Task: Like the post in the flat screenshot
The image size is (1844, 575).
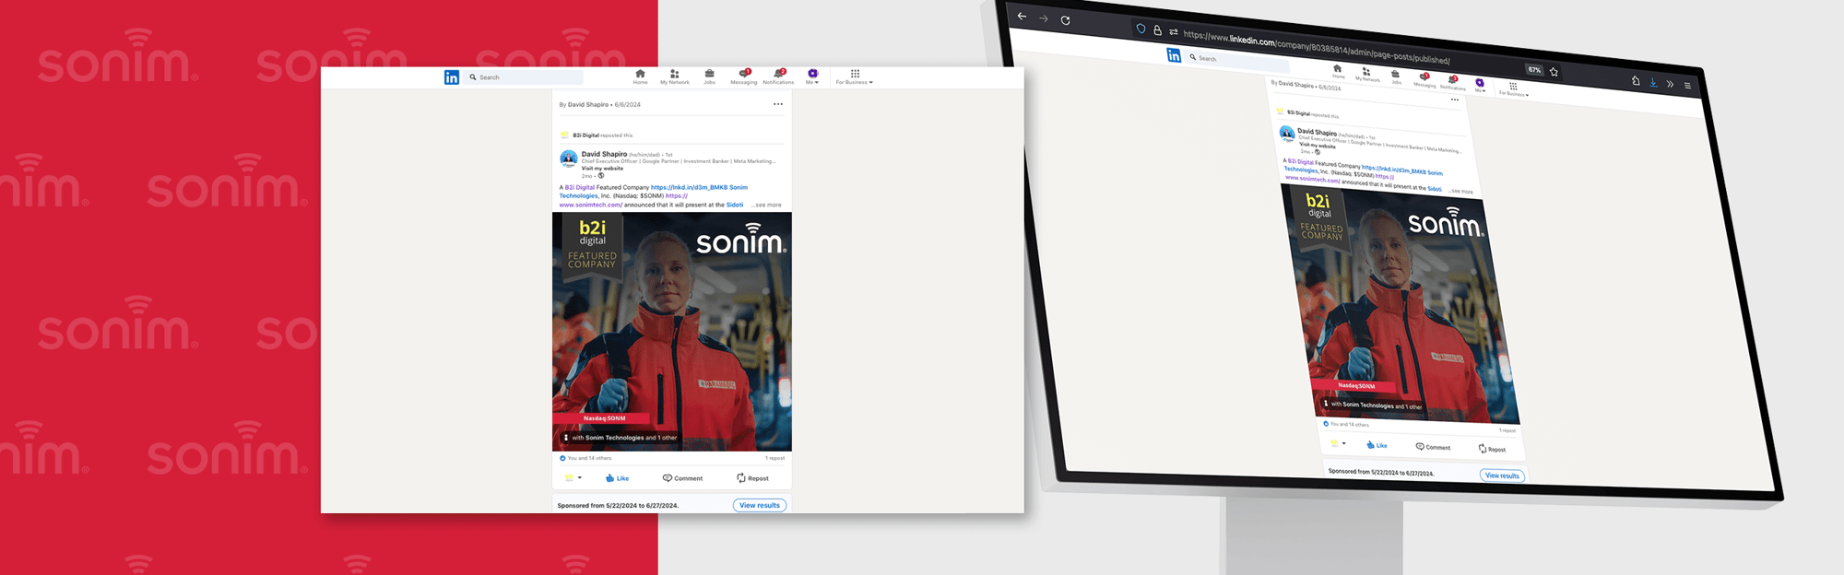Action: point(618,478)
